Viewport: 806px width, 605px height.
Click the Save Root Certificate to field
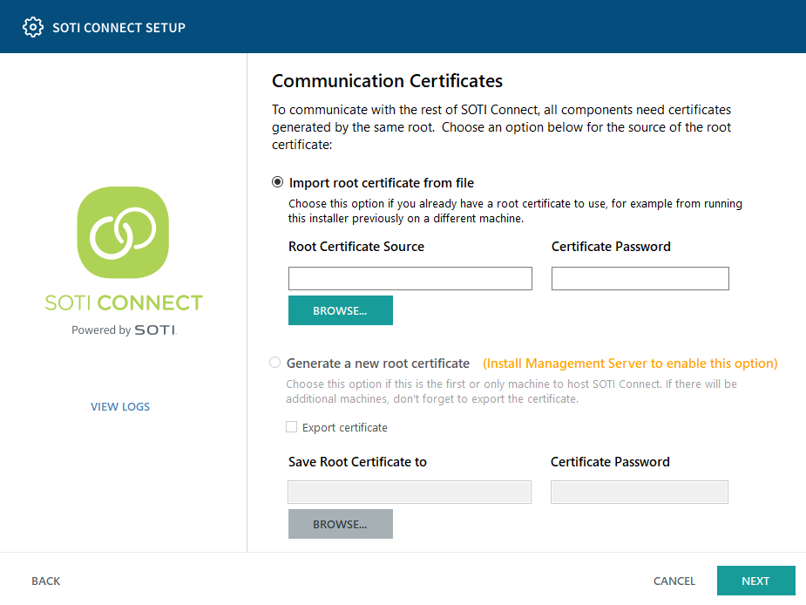pos(410,492)
